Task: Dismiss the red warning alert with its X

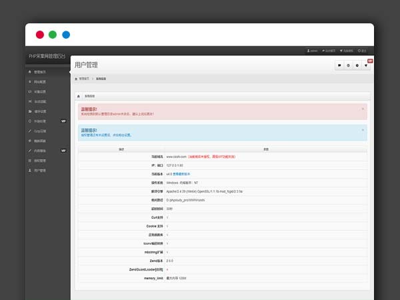Action: pos(363,108)
